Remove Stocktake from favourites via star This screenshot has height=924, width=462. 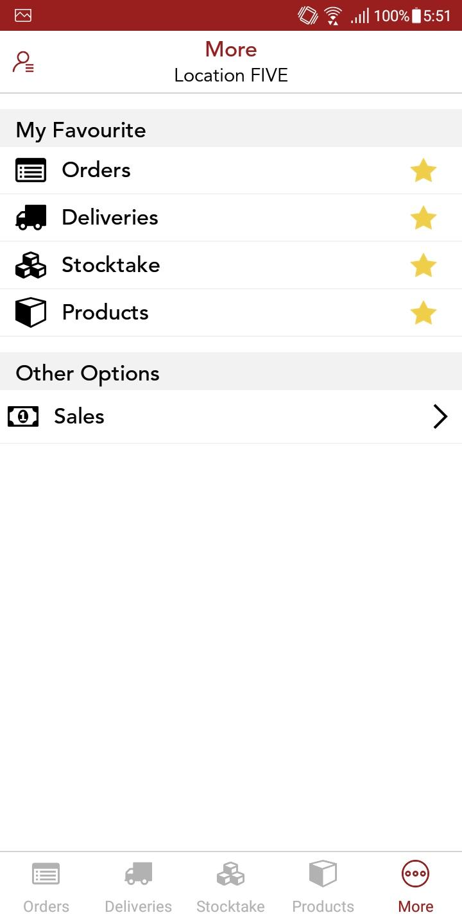coord(424,265)
